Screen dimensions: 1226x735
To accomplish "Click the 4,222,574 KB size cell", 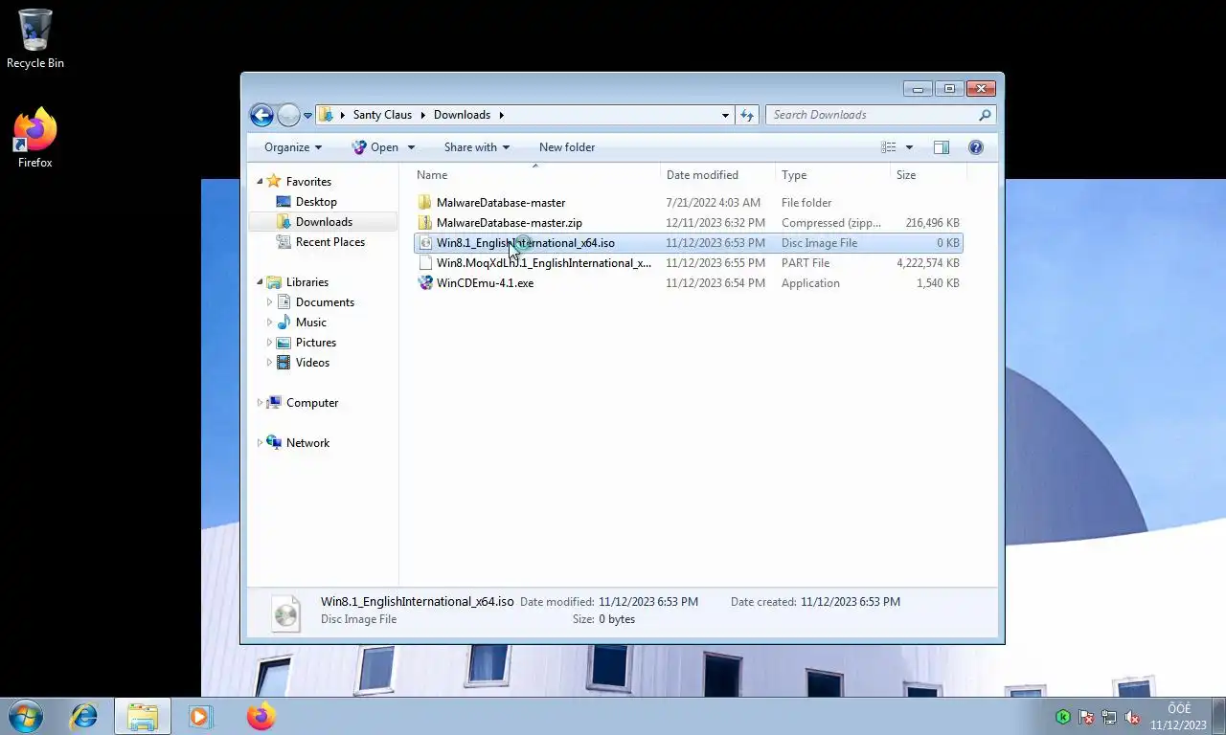I will [x=927, y=263].
